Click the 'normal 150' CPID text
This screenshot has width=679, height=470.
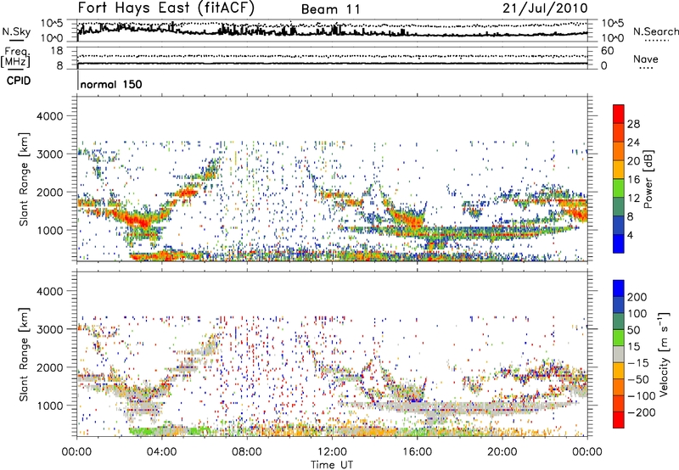[111, 84]
